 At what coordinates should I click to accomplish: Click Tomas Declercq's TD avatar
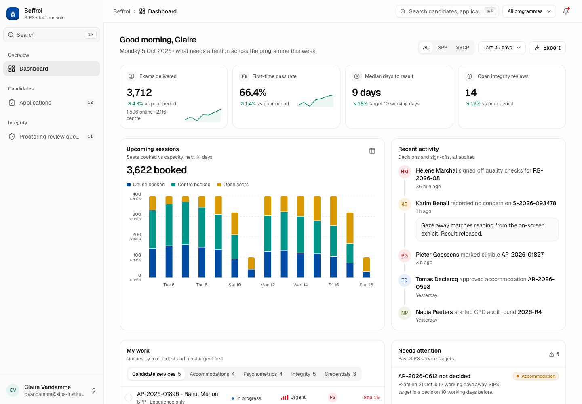point(405,280)
